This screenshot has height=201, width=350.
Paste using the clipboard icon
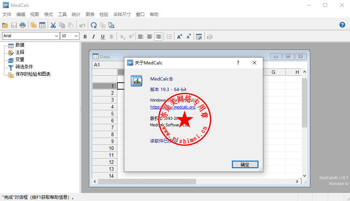pos(70,25)
